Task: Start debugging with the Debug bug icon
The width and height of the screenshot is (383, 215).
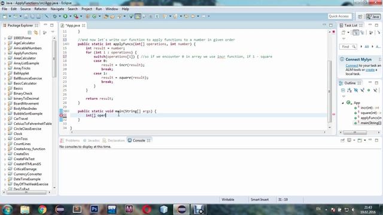Action: pyautogui.click(x=54, y=16)
